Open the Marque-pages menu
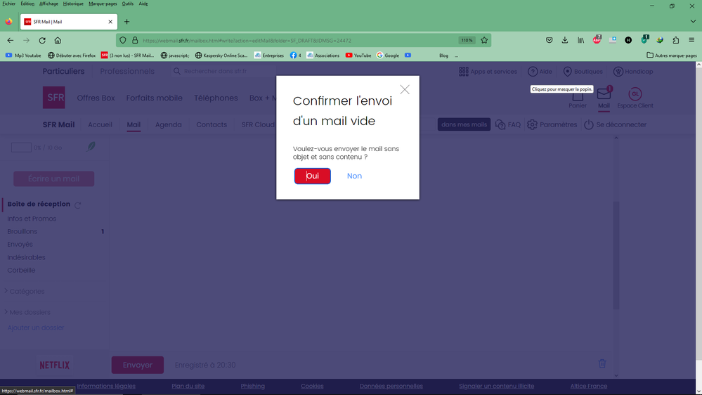This screenshot has width=702, height=395. coord(103,4)
